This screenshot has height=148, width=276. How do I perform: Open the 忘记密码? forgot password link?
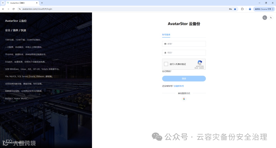pos(167,71)
